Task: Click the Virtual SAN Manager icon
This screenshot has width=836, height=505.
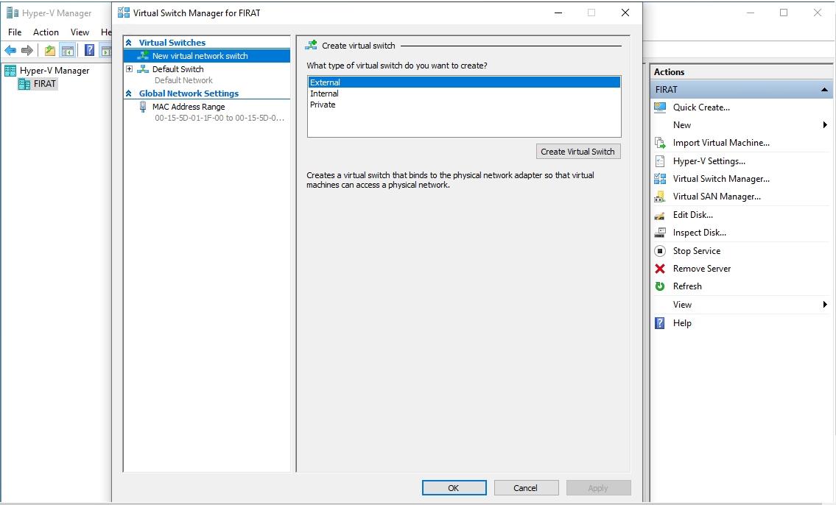Action: click(660, 197)
